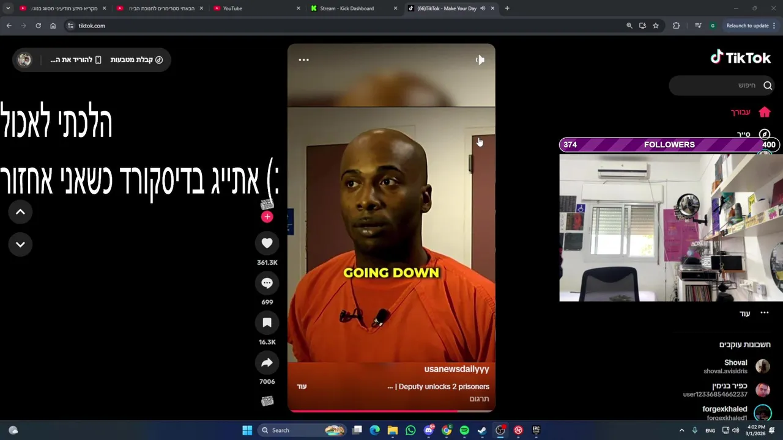Open the extensions puzzle icon

[x=676, y=26]
